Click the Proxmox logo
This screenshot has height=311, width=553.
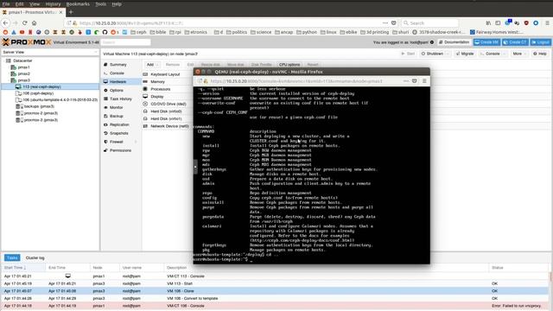coord(27,42)
